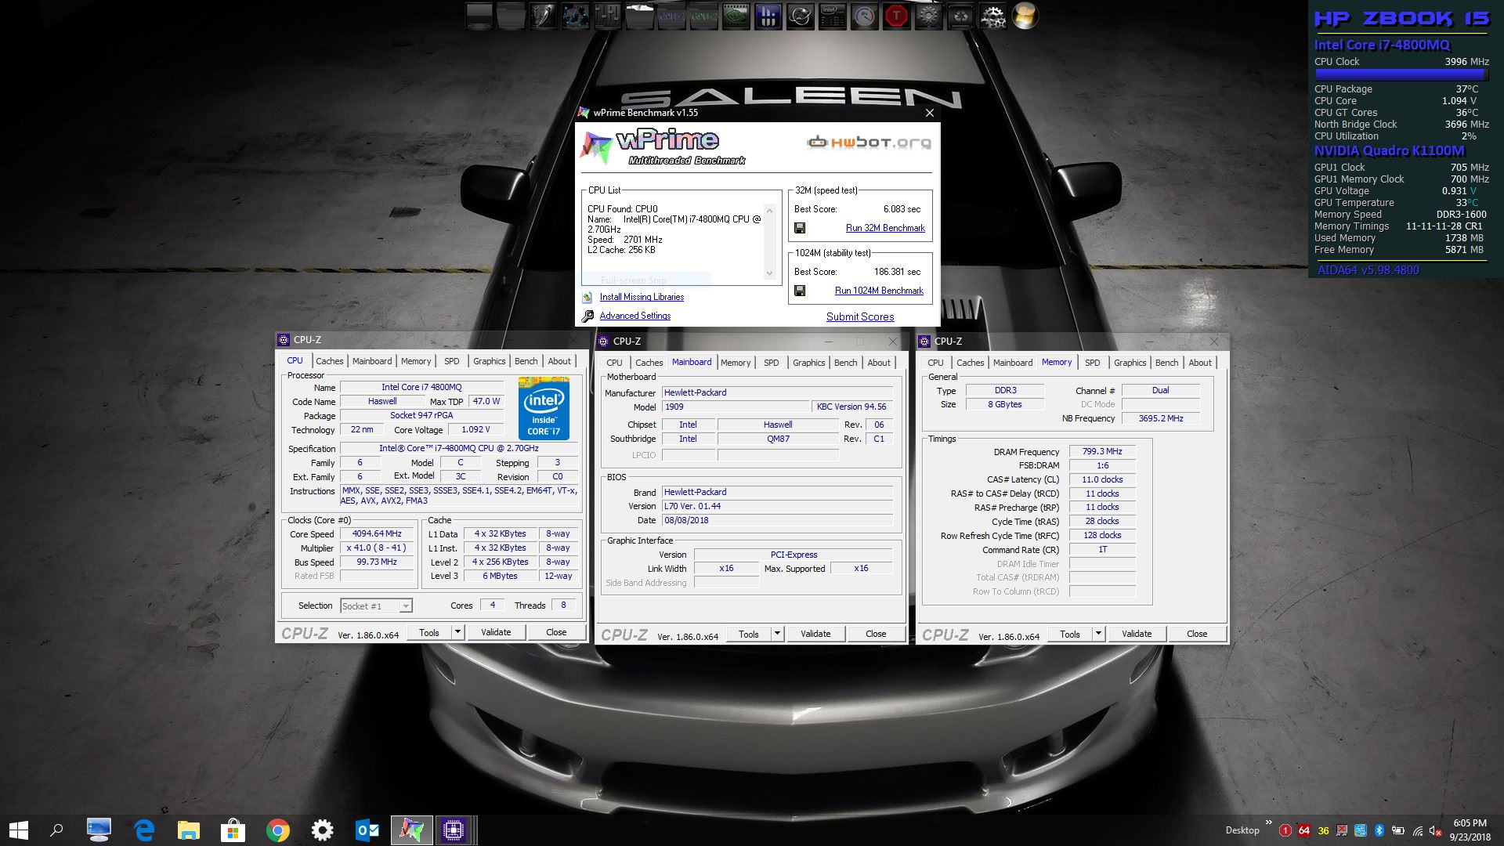The image size is (1504, 846).
Task: Open the multiple gears dock icon
Action: click(x=992, y=16)
